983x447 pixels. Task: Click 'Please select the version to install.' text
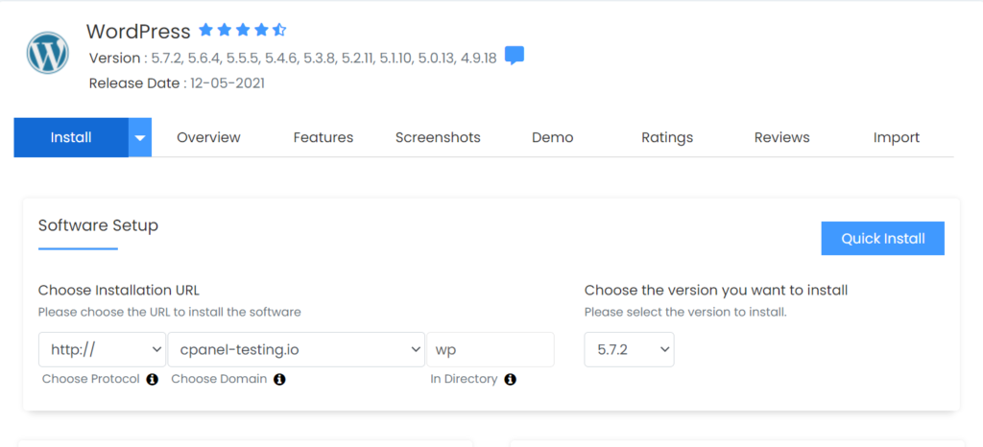(x=685, y=312)
